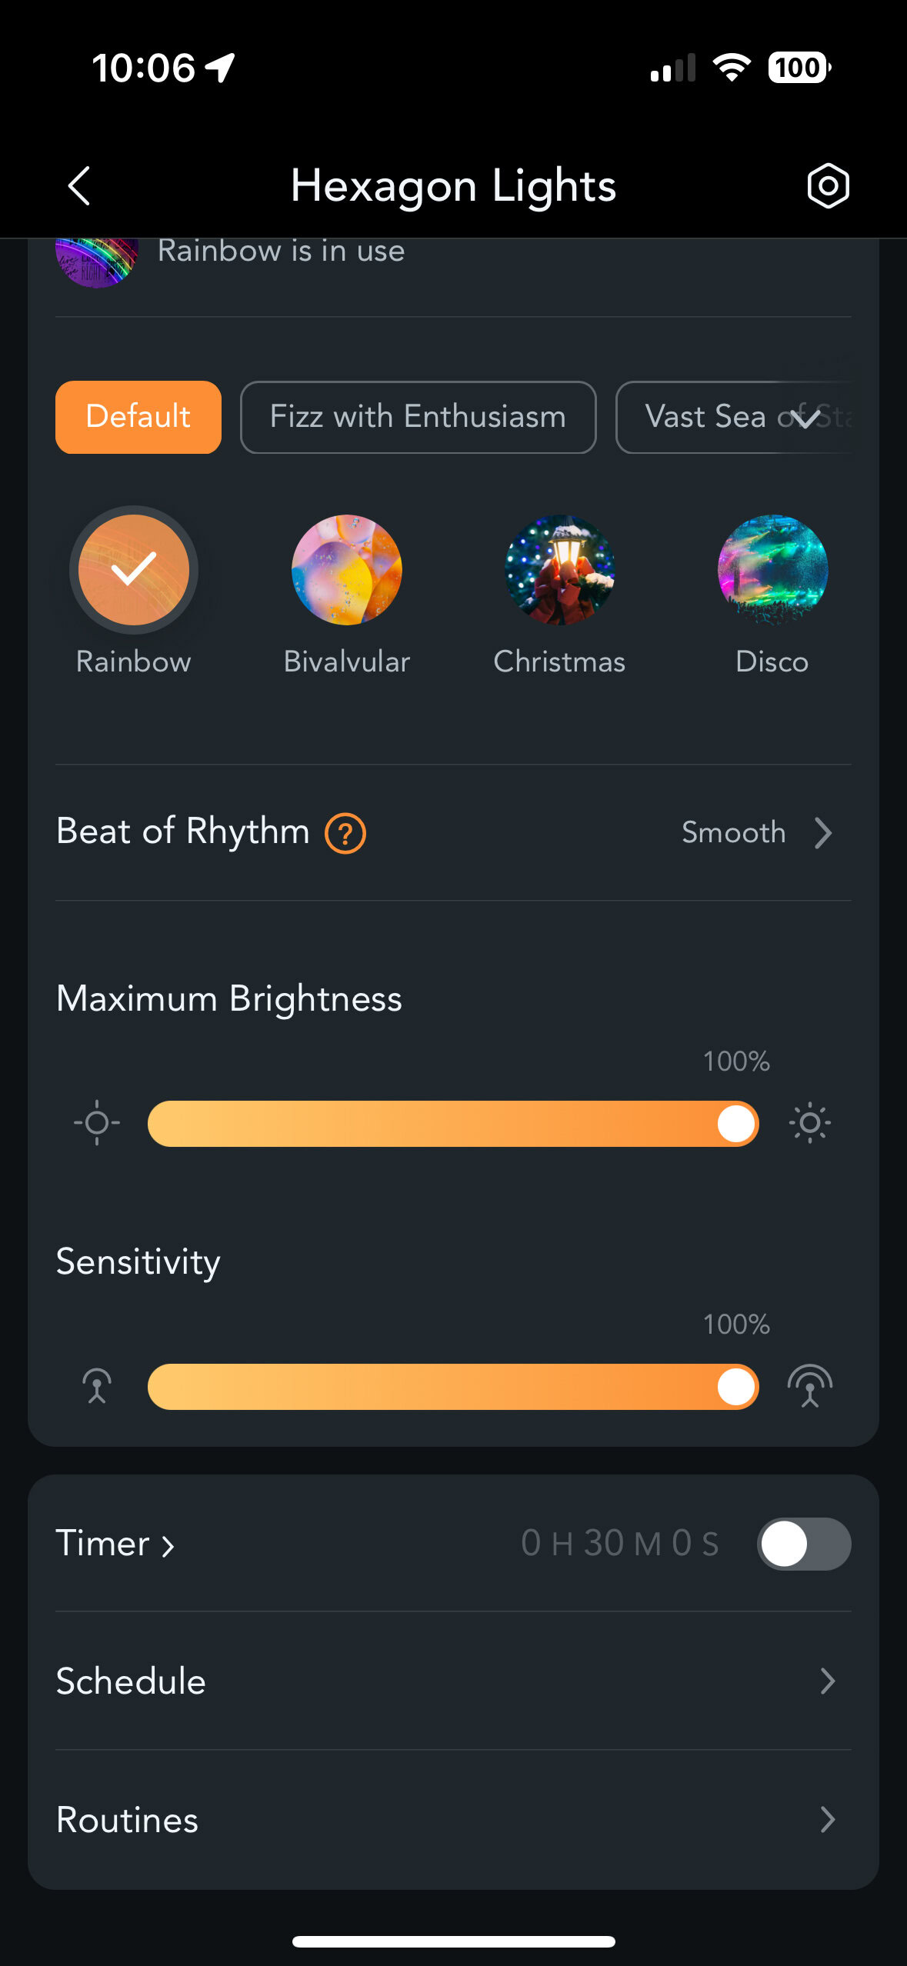Switch to Default scene tab
The width and height of the screenshot is (907, 1966).
pos(138,417)
